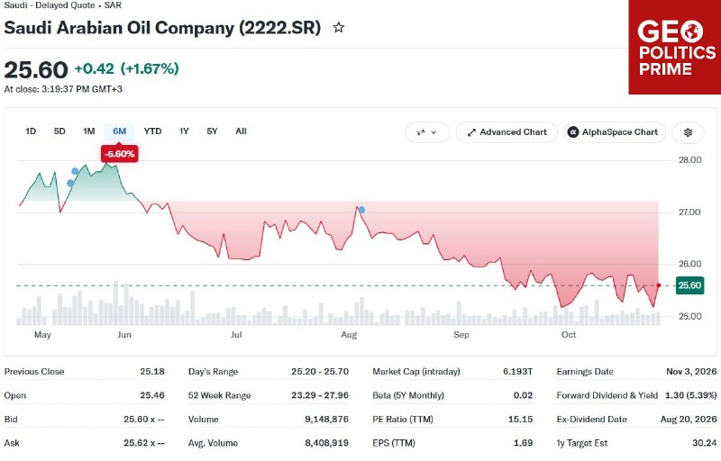
Task: Click the Previous Close value 25.18
Action: [x=152, y=372]
